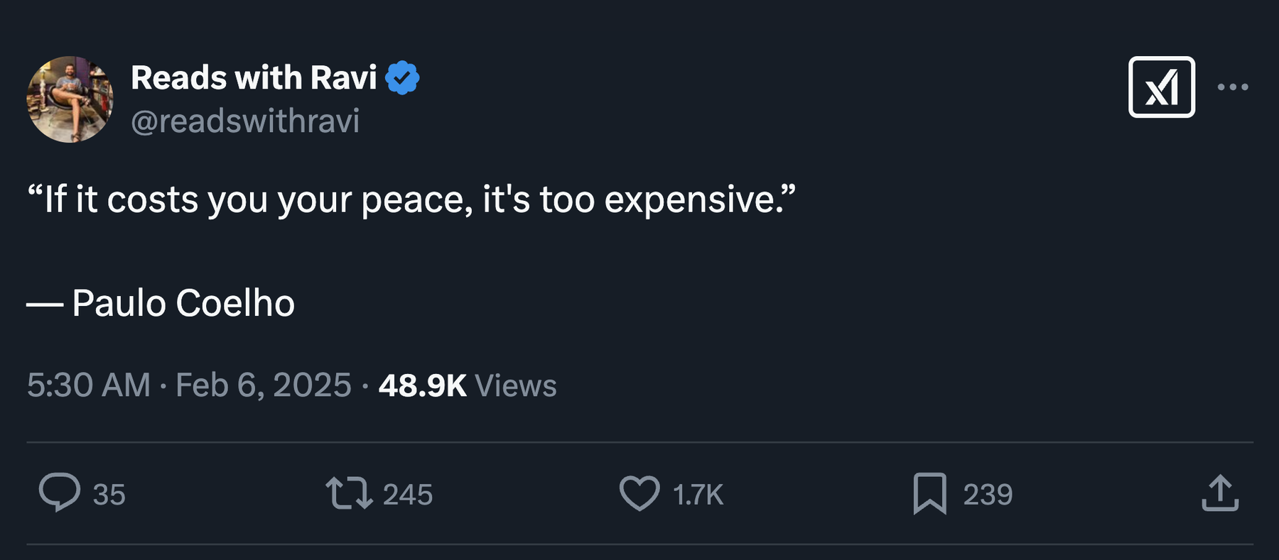Open Grok explain-this-post icon

click(1161, 87)
